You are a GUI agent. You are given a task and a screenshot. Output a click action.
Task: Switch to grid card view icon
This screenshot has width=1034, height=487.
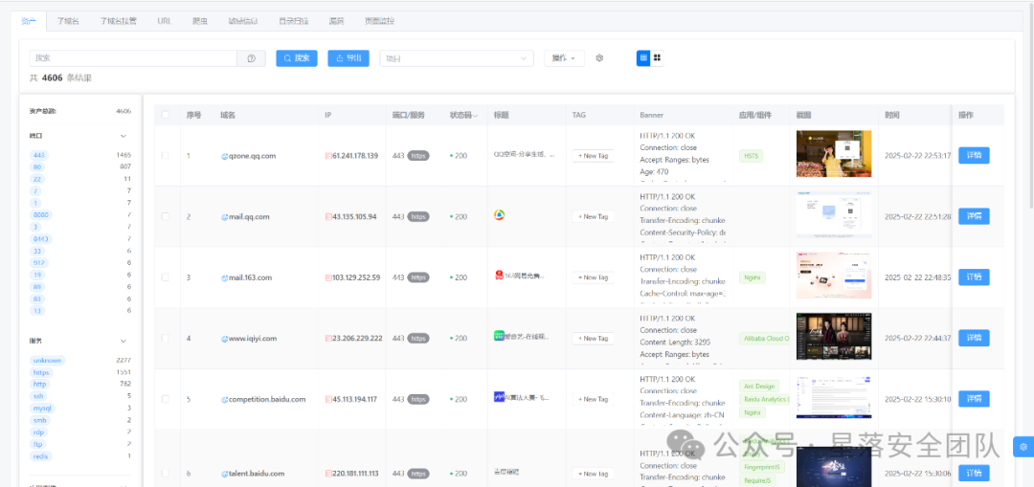click(657, 58)
